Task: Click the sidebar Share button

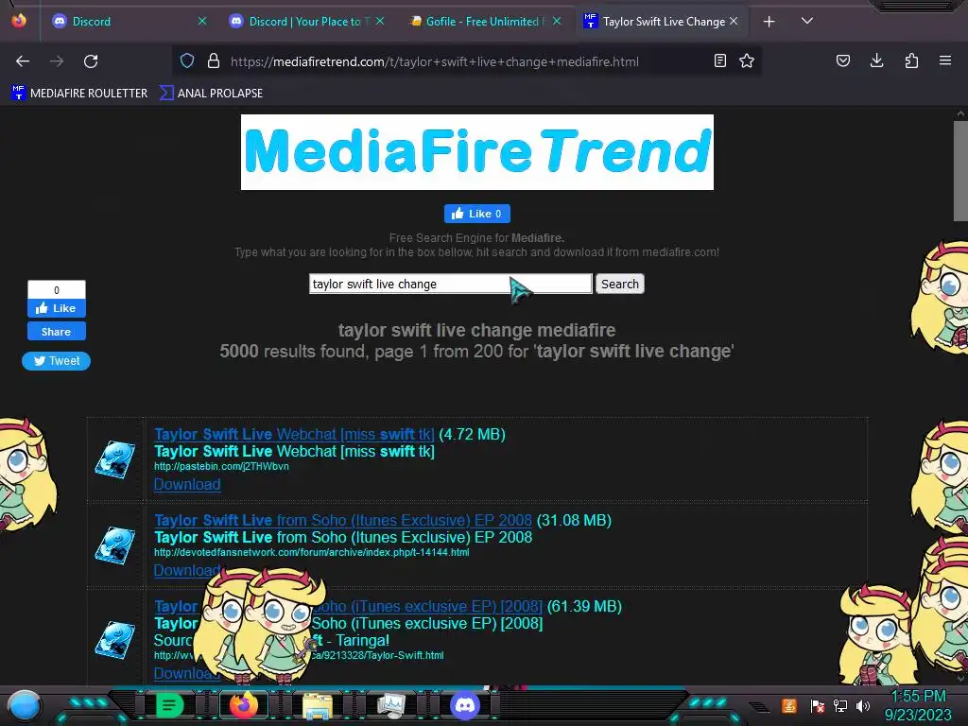Action: (x=56, y=332)
